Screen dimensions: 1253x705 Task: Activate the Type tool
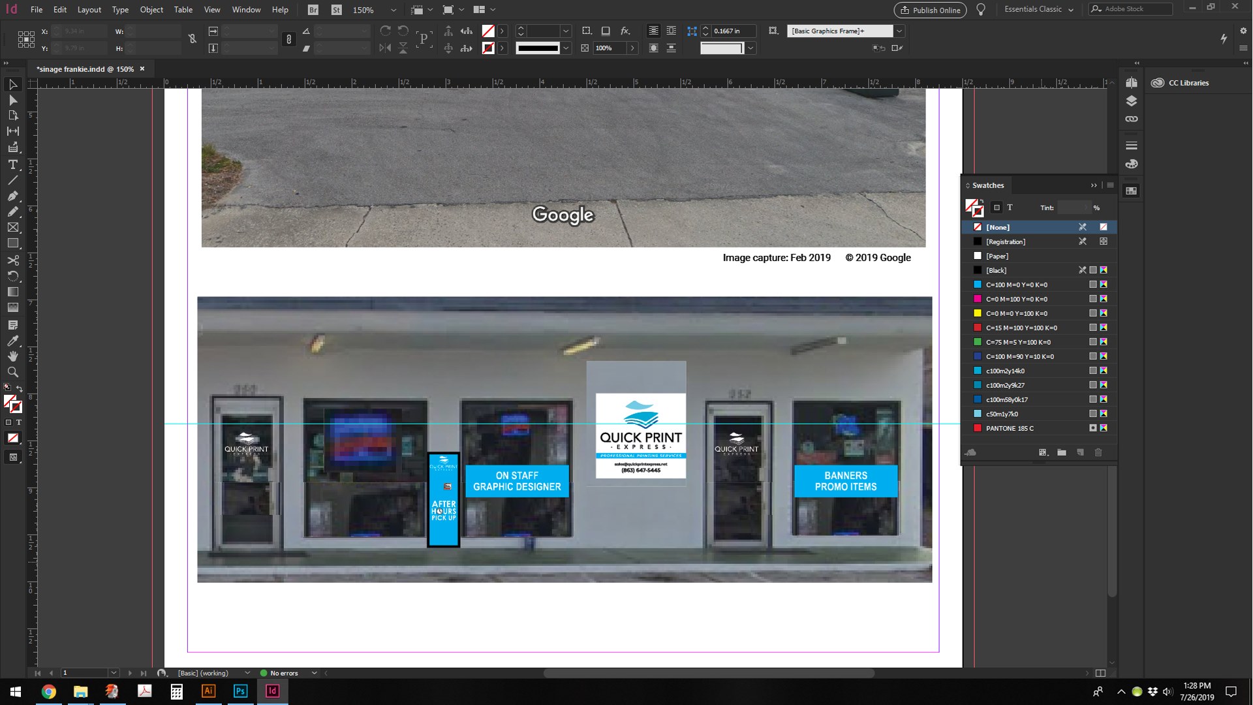(x=12, y=164)
